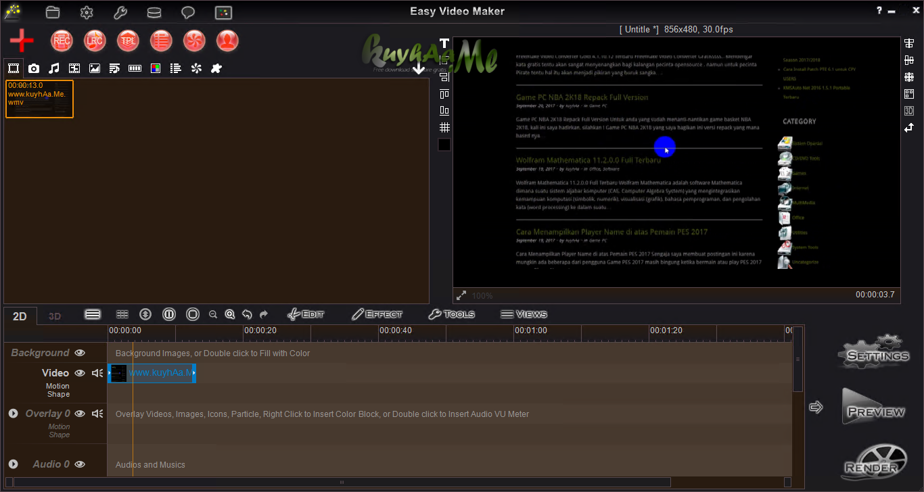Click the red list icon button
Viewport: 924px width, 492px height.
pyautogui.click(x=161, y=41)
